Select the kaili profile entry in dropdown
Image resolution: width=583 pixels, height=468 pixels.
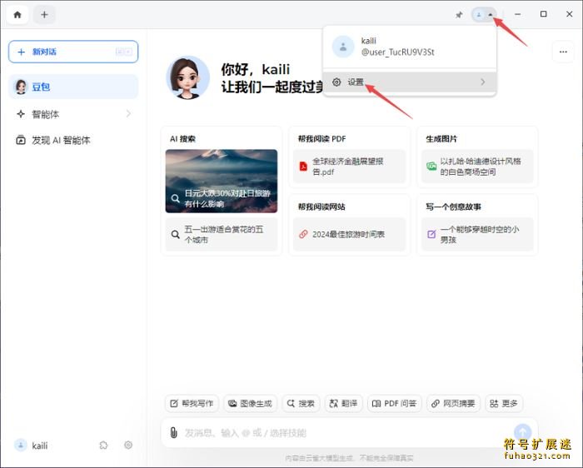[x=410, y=47]
